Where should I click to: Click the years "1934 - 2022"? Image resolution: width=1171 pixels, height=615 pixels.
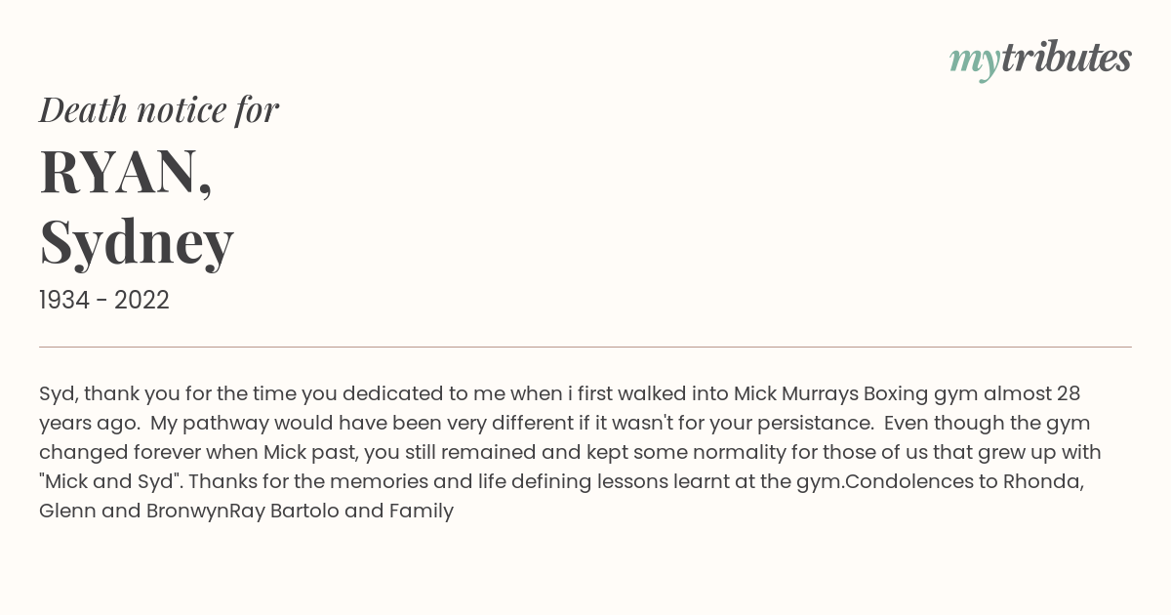point(104,301)
